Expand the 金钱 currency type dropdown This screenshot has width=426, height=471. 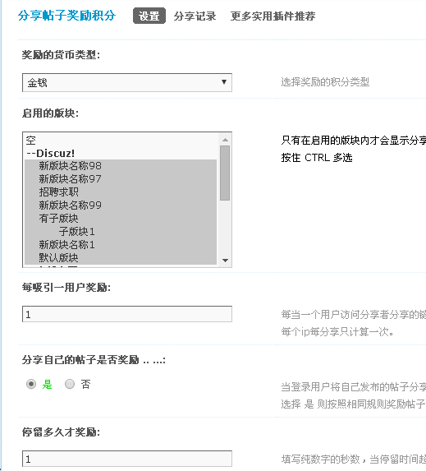127,82
